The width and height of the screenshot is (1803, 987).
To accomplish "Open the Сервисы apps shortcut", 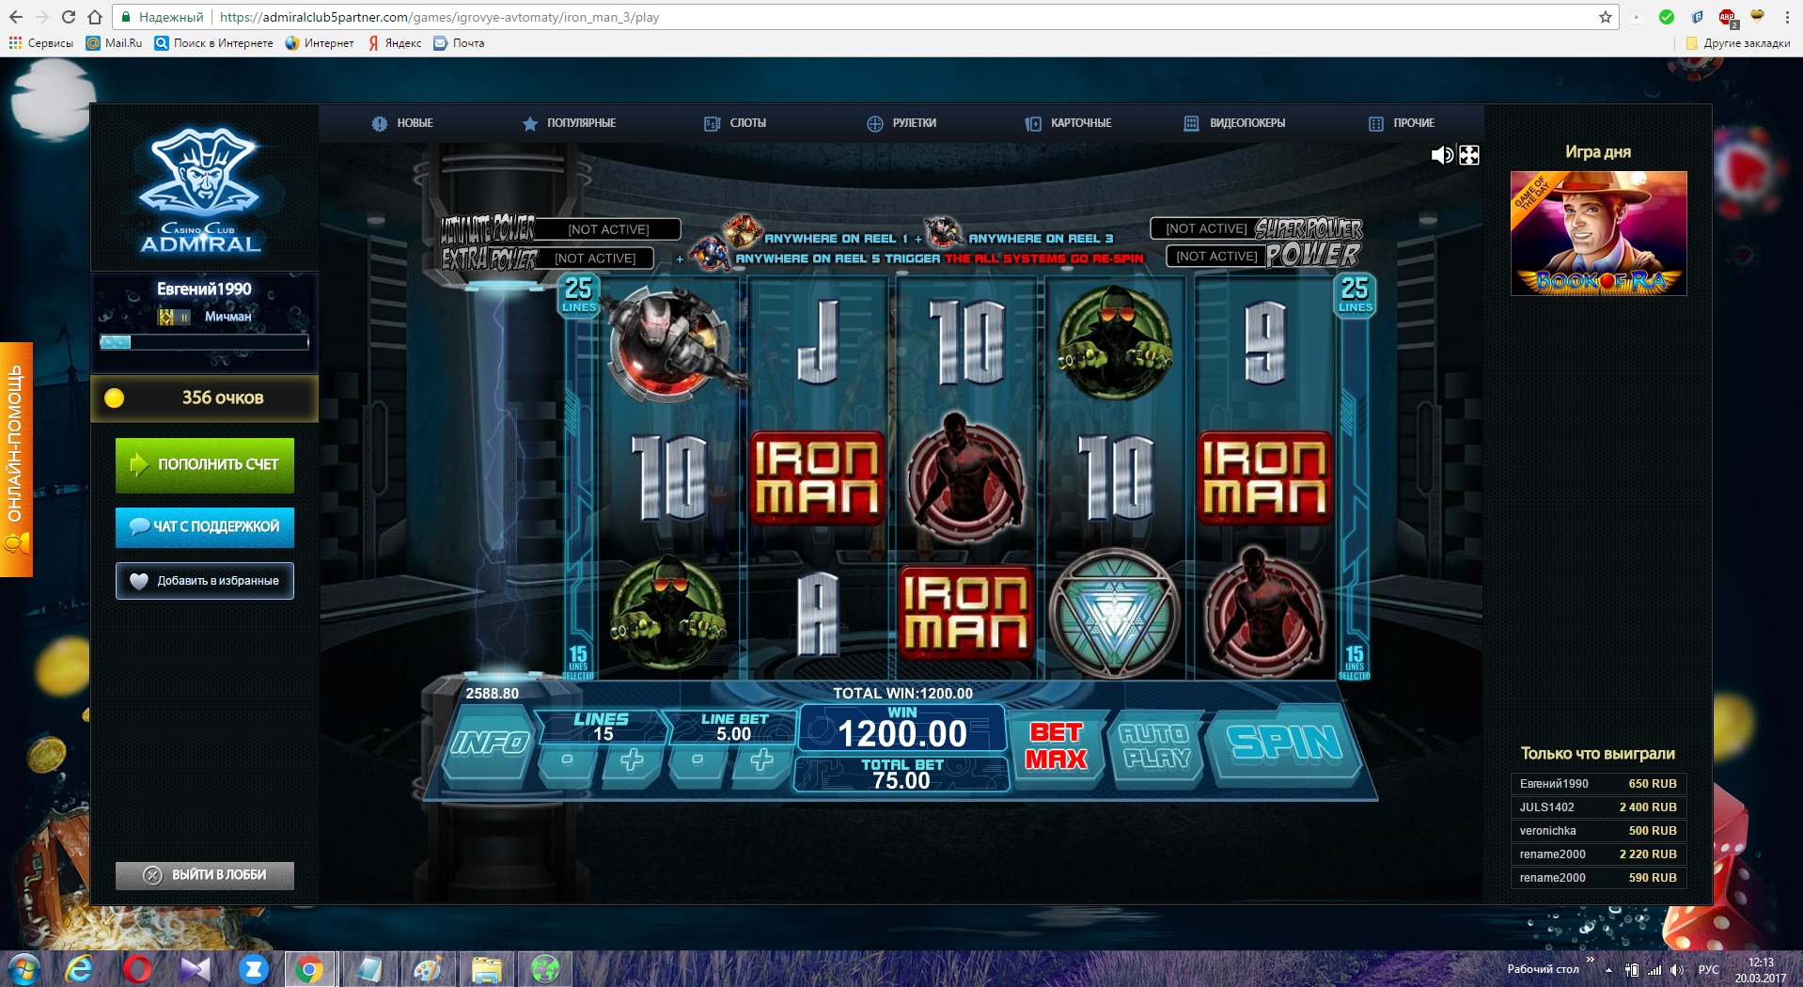I will pyautogui.click(x=41, y=43).
